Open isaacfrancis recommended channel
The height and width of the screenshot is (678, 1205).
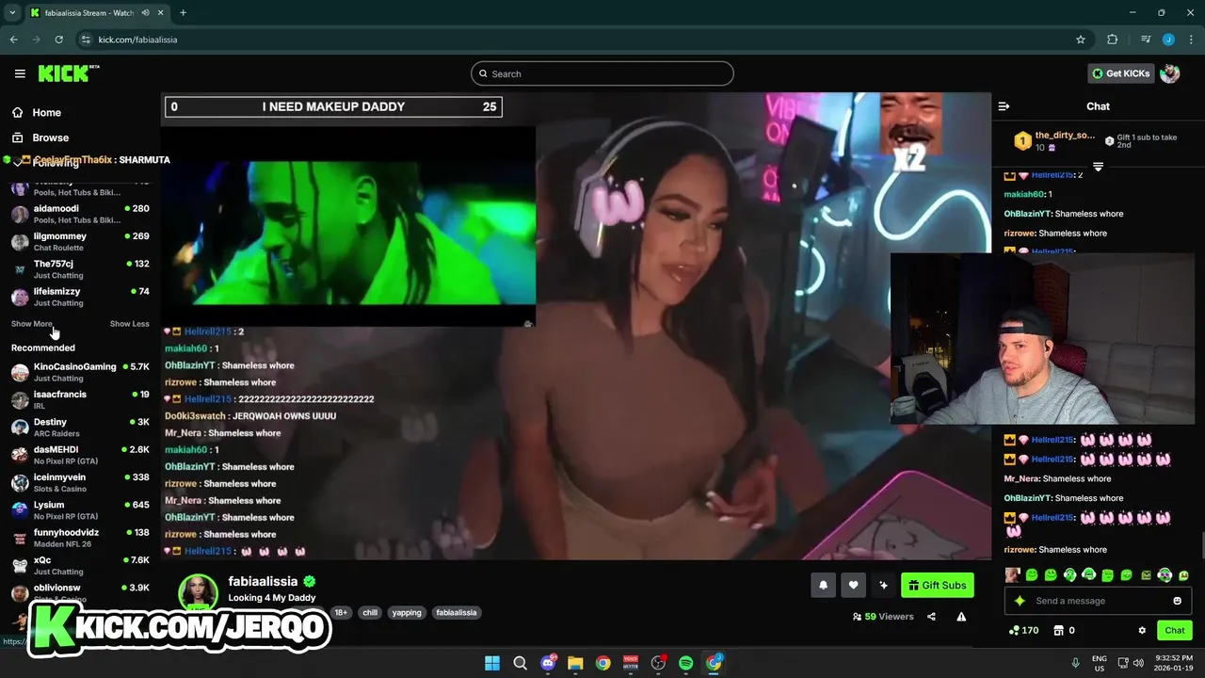[x=80, y=399]
